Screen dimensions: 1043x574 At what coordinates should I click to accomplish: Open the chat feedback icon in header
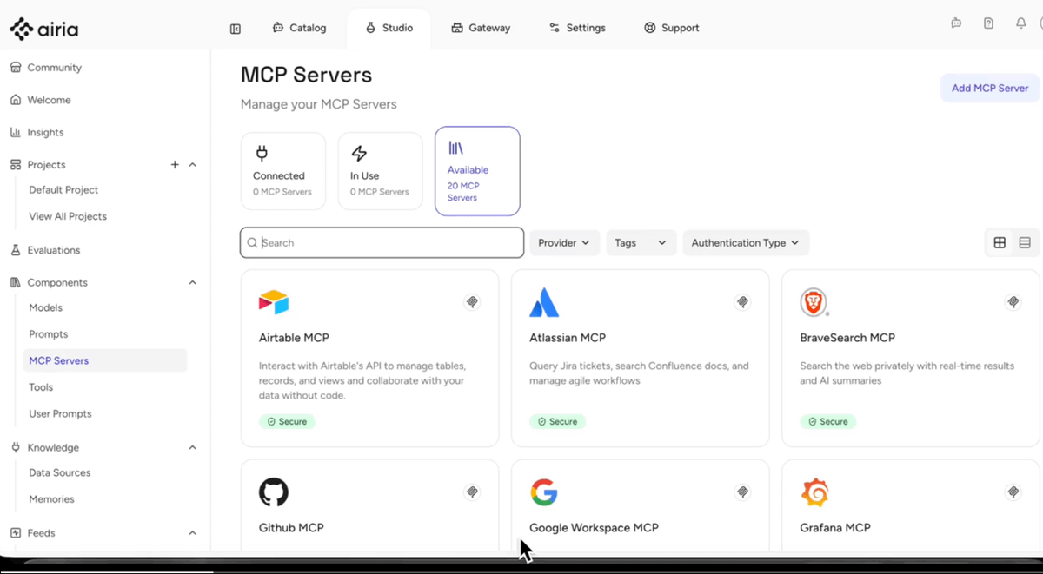click(x=956, y=23)
